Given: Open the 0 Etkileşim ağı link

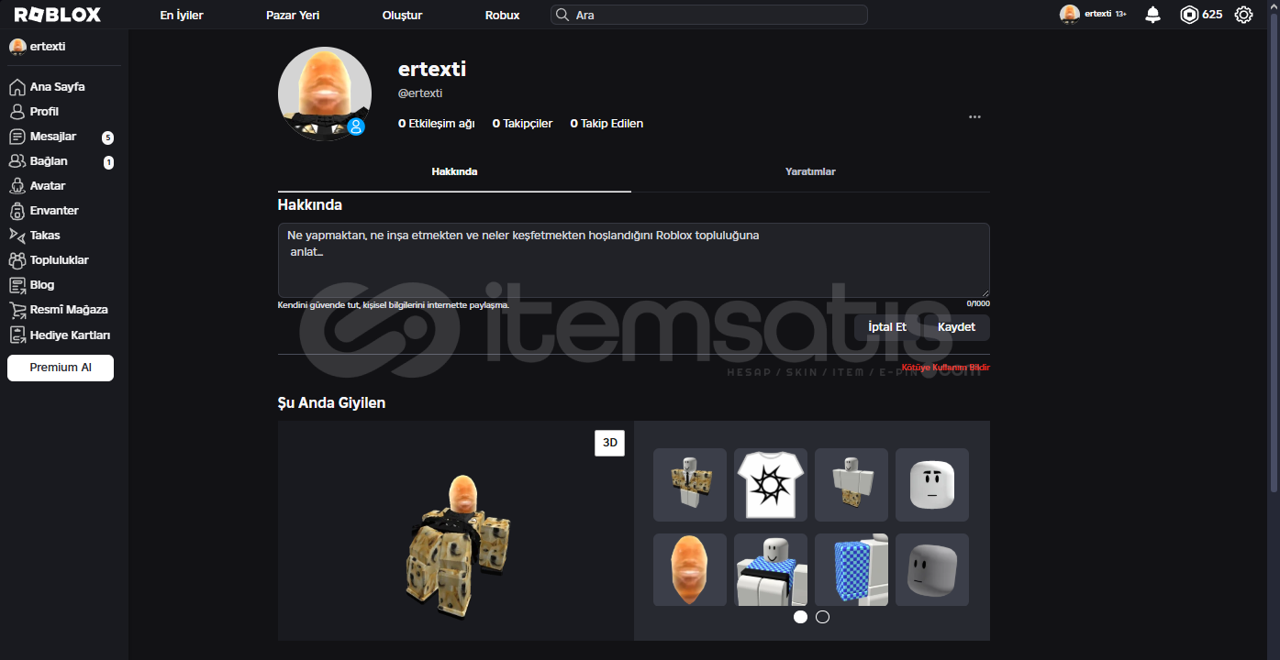Looking at the screenshot, I should pos(437,124).
